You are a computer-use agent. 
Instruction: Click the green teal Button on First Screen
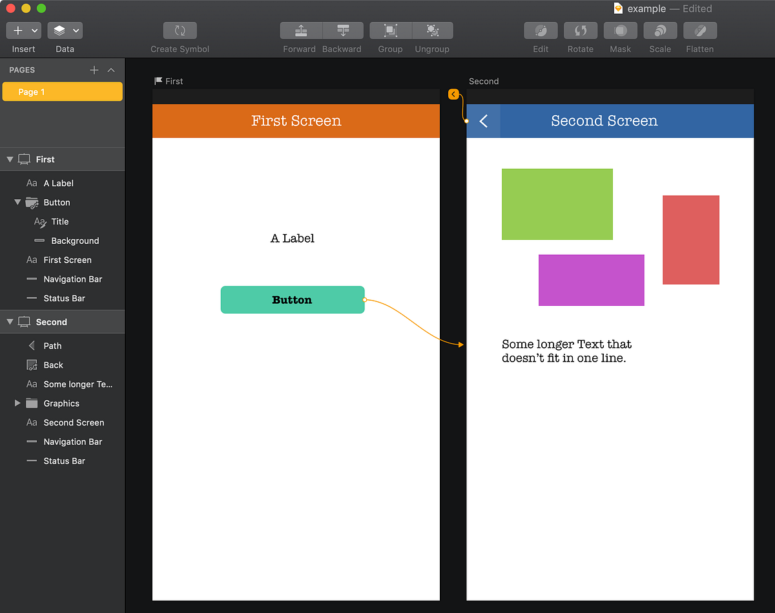tap(292, 299)
